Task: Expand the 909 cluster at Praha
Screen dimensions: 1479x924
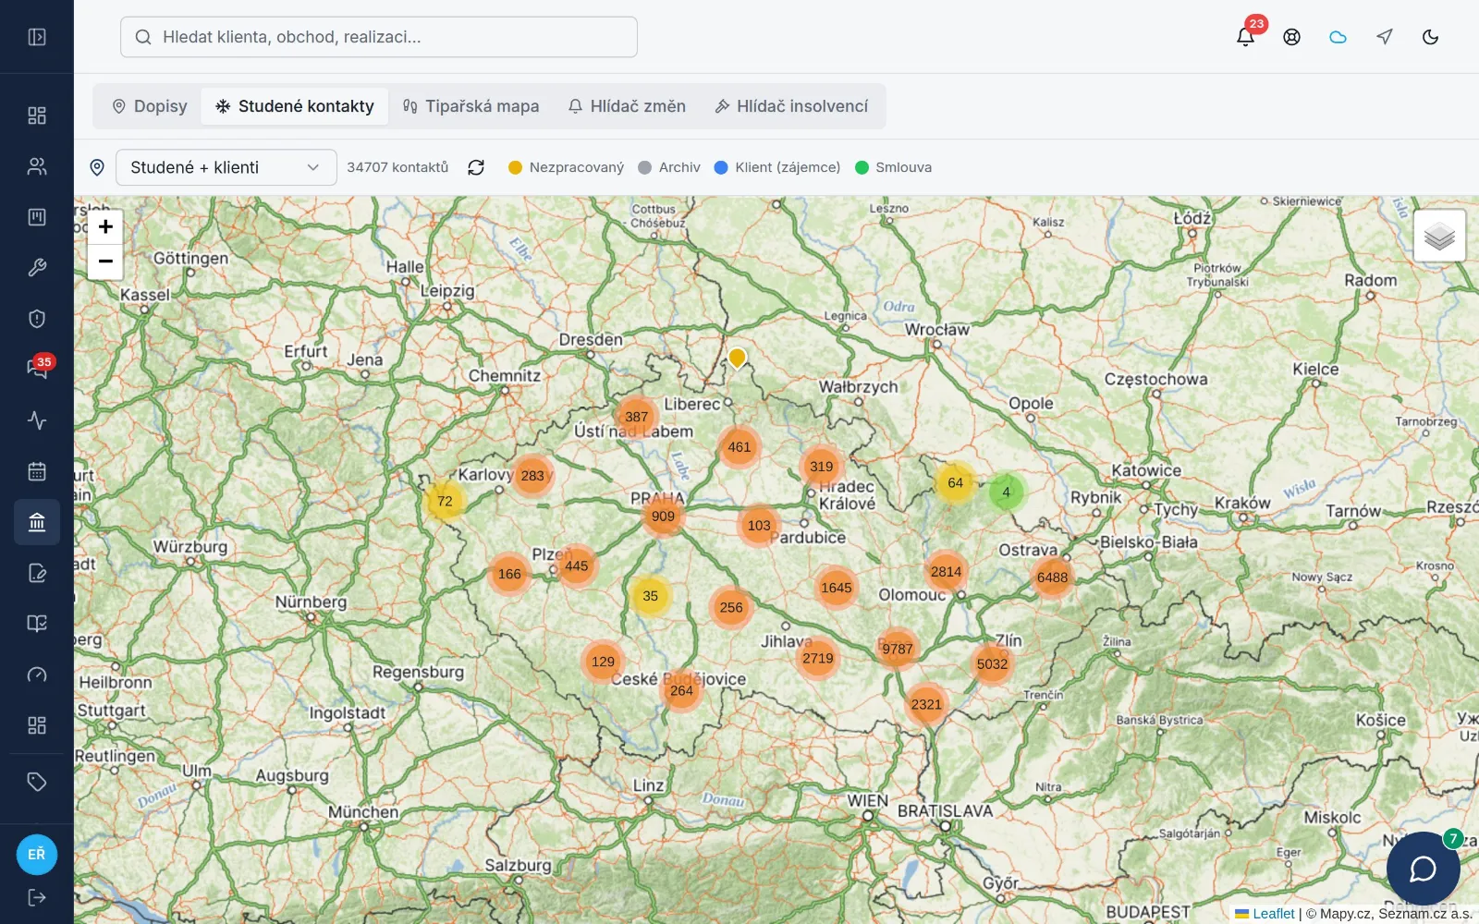Action: click(663, 516)
